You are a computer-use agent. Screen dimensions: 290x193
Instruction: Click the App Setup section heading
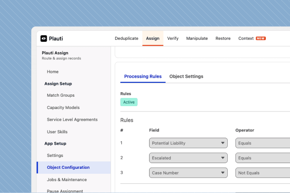pos(55,143)
